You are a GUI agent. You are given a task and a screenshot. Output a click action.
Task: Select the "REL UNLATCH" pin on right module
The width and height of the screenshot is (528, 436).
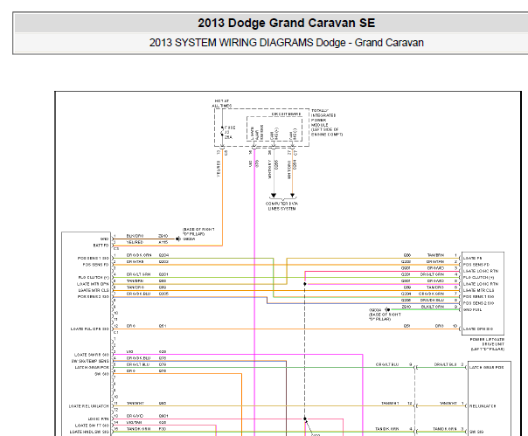483,406
